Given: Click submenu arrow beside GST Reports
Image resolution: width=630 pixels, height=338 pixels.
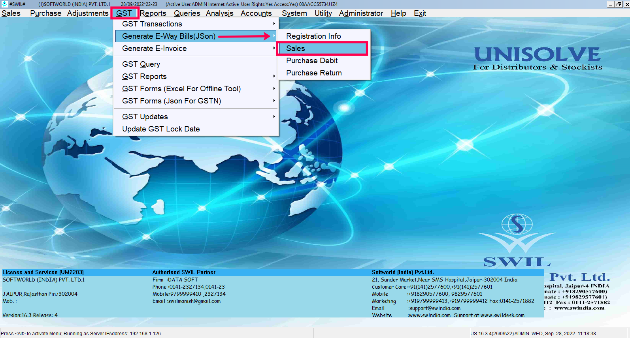Looking at the screenshot, I should 274,76.
